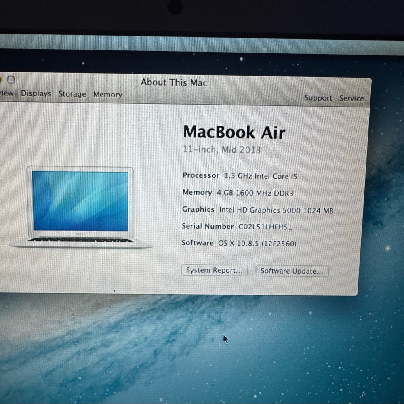404x404 pixels.
Task: Open the Displays tab
Action: tap(36, 93)
